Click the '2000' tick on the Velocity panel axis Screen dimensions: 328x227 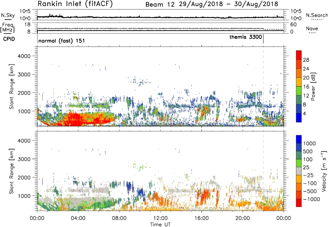[x=24, y=177]
